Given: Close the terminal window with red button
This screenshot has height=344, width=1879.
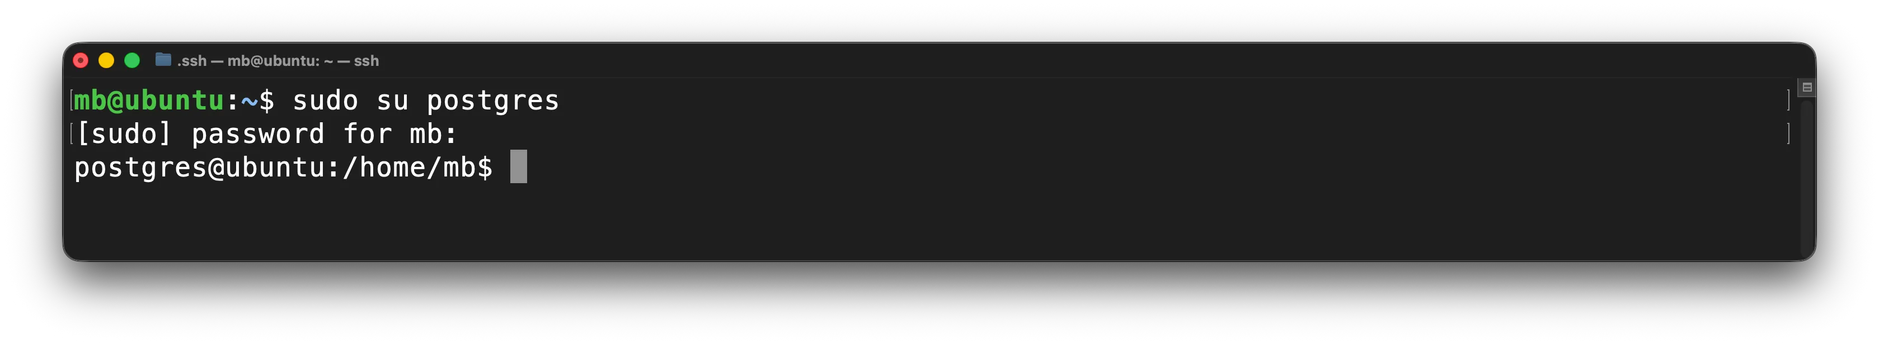Looking at the screenshot, I should click(81, 60).
